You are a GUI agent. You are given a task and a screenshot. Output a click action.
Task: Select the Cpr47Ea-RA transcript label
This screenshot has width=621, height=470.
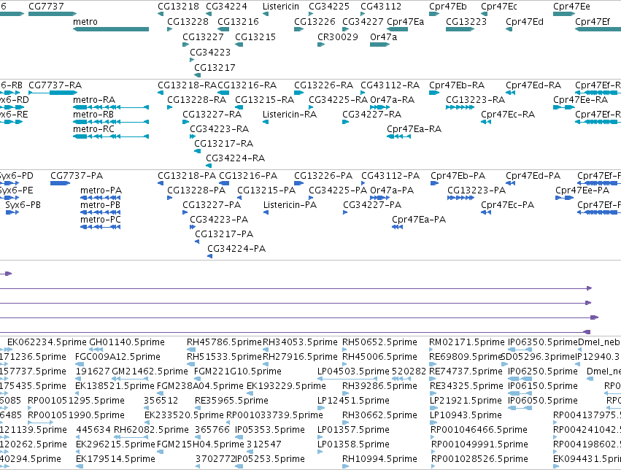(414, 129)
